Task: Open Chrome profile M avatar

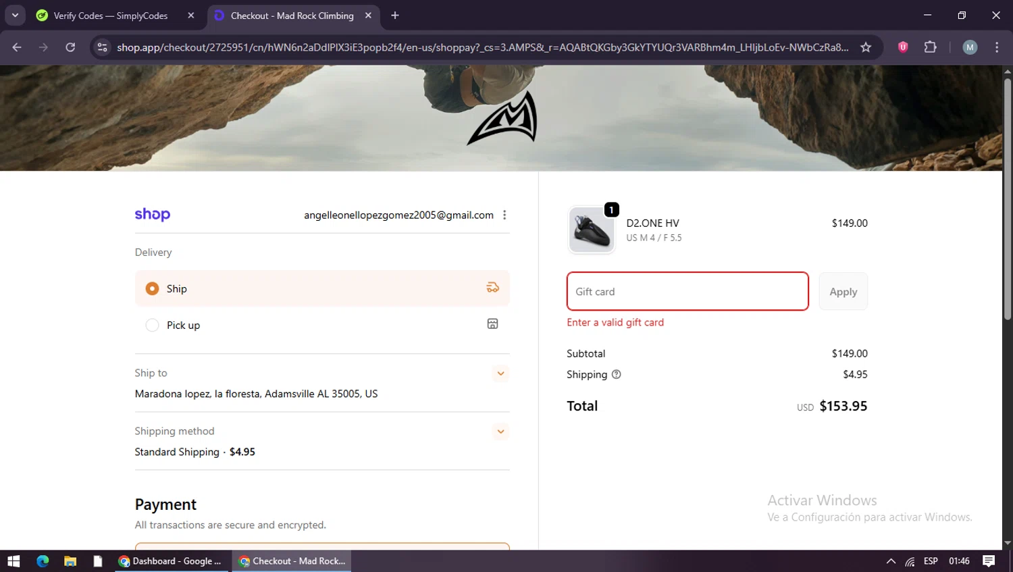Action: pyautogui.click(x=970, y=47)
